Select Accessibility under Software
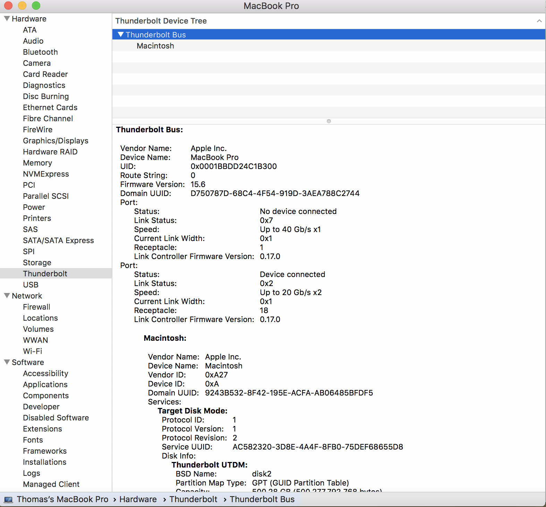This screenshot has width=546, height=507. [x=46, y=373]
